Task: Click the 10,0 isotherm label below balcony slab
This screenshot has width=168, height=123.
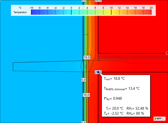Action: point(87,95)
